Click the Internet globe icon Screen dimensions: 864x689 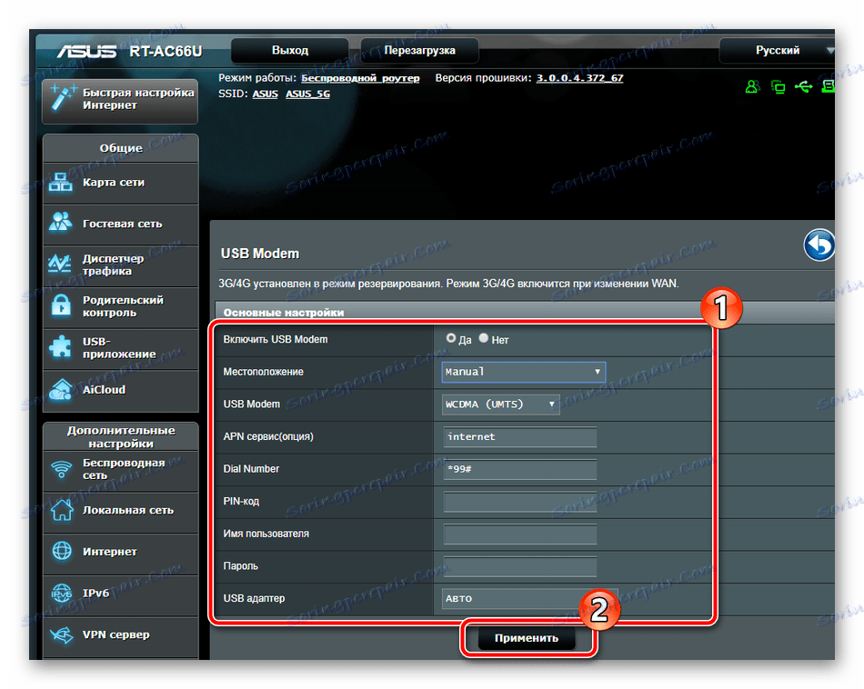(62, 551)
